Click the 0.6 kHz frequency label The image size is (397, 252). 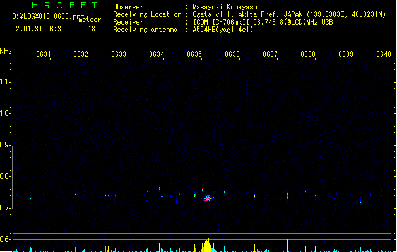(x=4, y=239)
